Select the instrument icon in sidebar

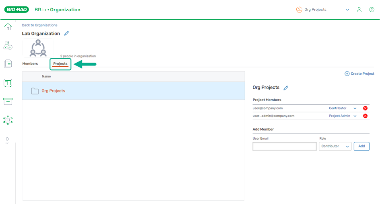[x=8, y=83]
